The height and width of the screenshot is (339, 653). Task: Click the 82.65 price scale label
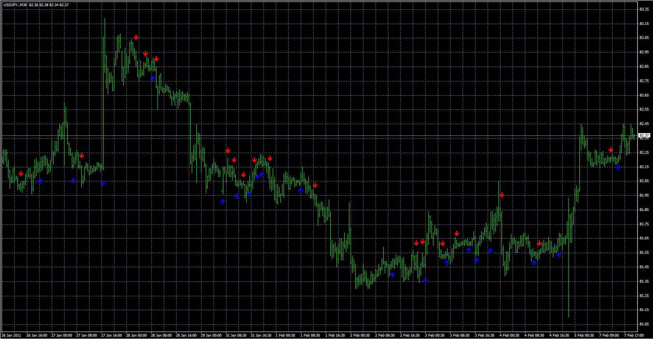tap(644, 95)
